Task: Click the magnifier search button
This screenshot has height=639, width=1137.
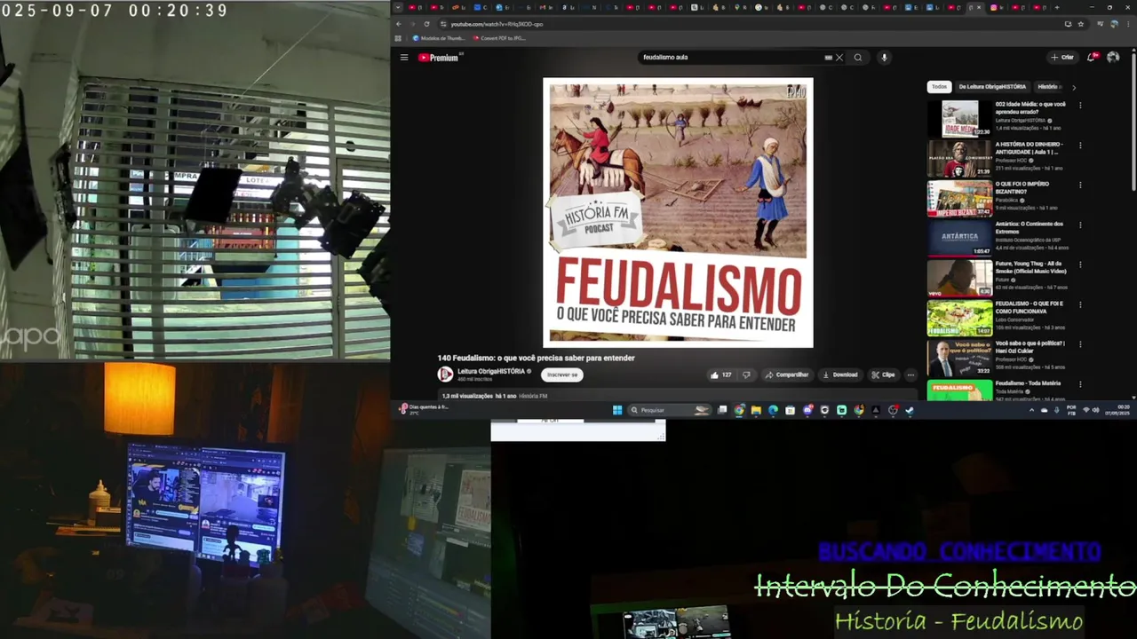Action: 858,58
